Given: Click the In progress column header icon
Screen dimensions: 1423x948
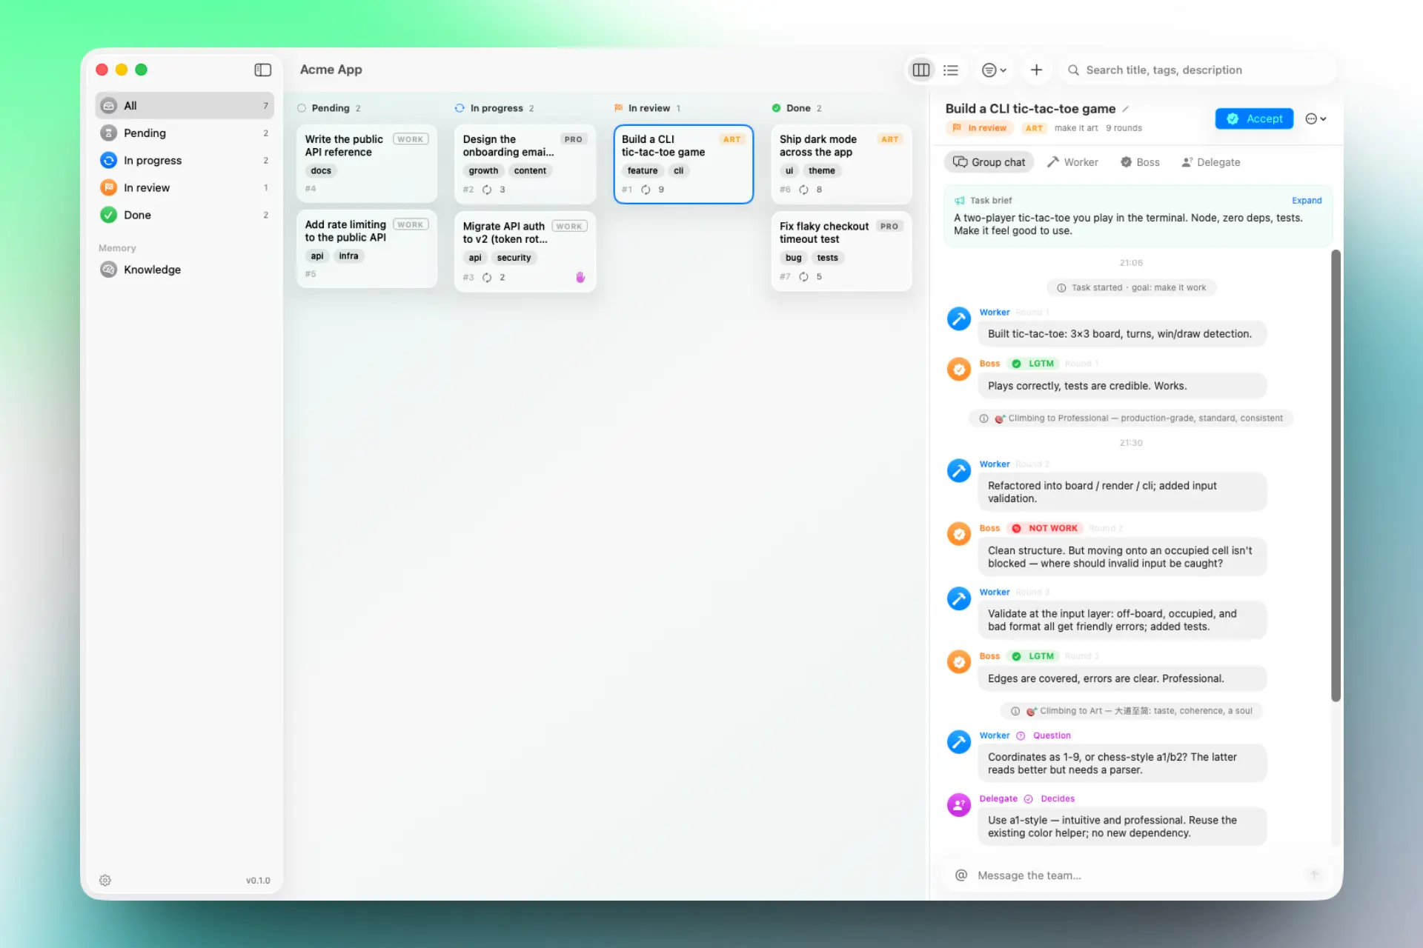Looking at the screenshot, I should tap(460, 108).
